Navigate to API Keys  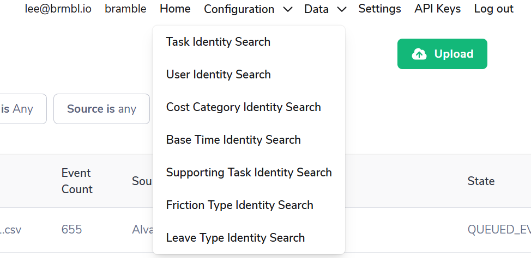point(437,9)
